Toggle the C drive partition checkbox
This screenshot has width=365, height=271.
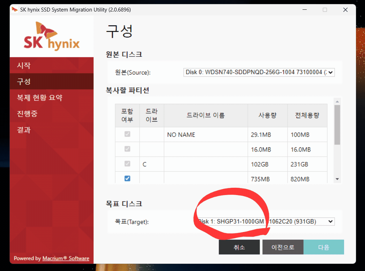coord(127,164)
